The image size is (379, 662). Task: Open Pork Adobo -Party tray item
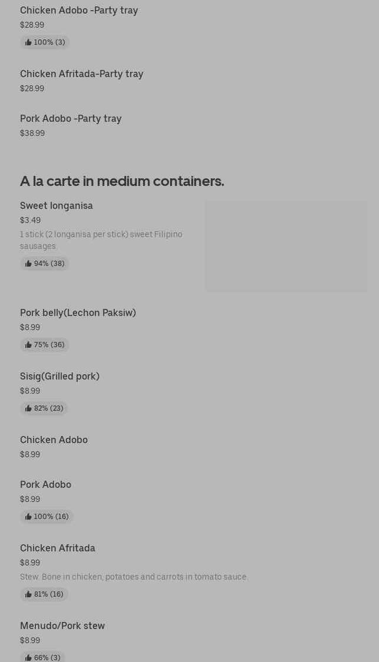coord(71,119)
